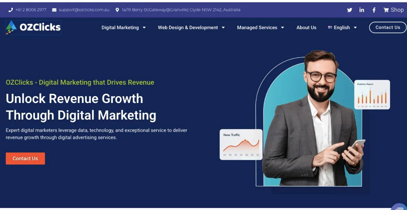
Task: Open the English language selector
Action: [x=342, y=28]
